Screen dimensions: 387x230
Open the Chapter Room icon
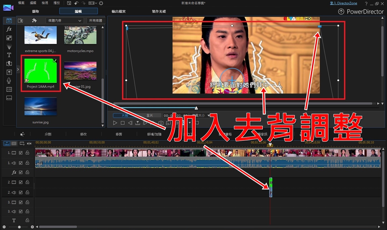[x=9, y=89]
